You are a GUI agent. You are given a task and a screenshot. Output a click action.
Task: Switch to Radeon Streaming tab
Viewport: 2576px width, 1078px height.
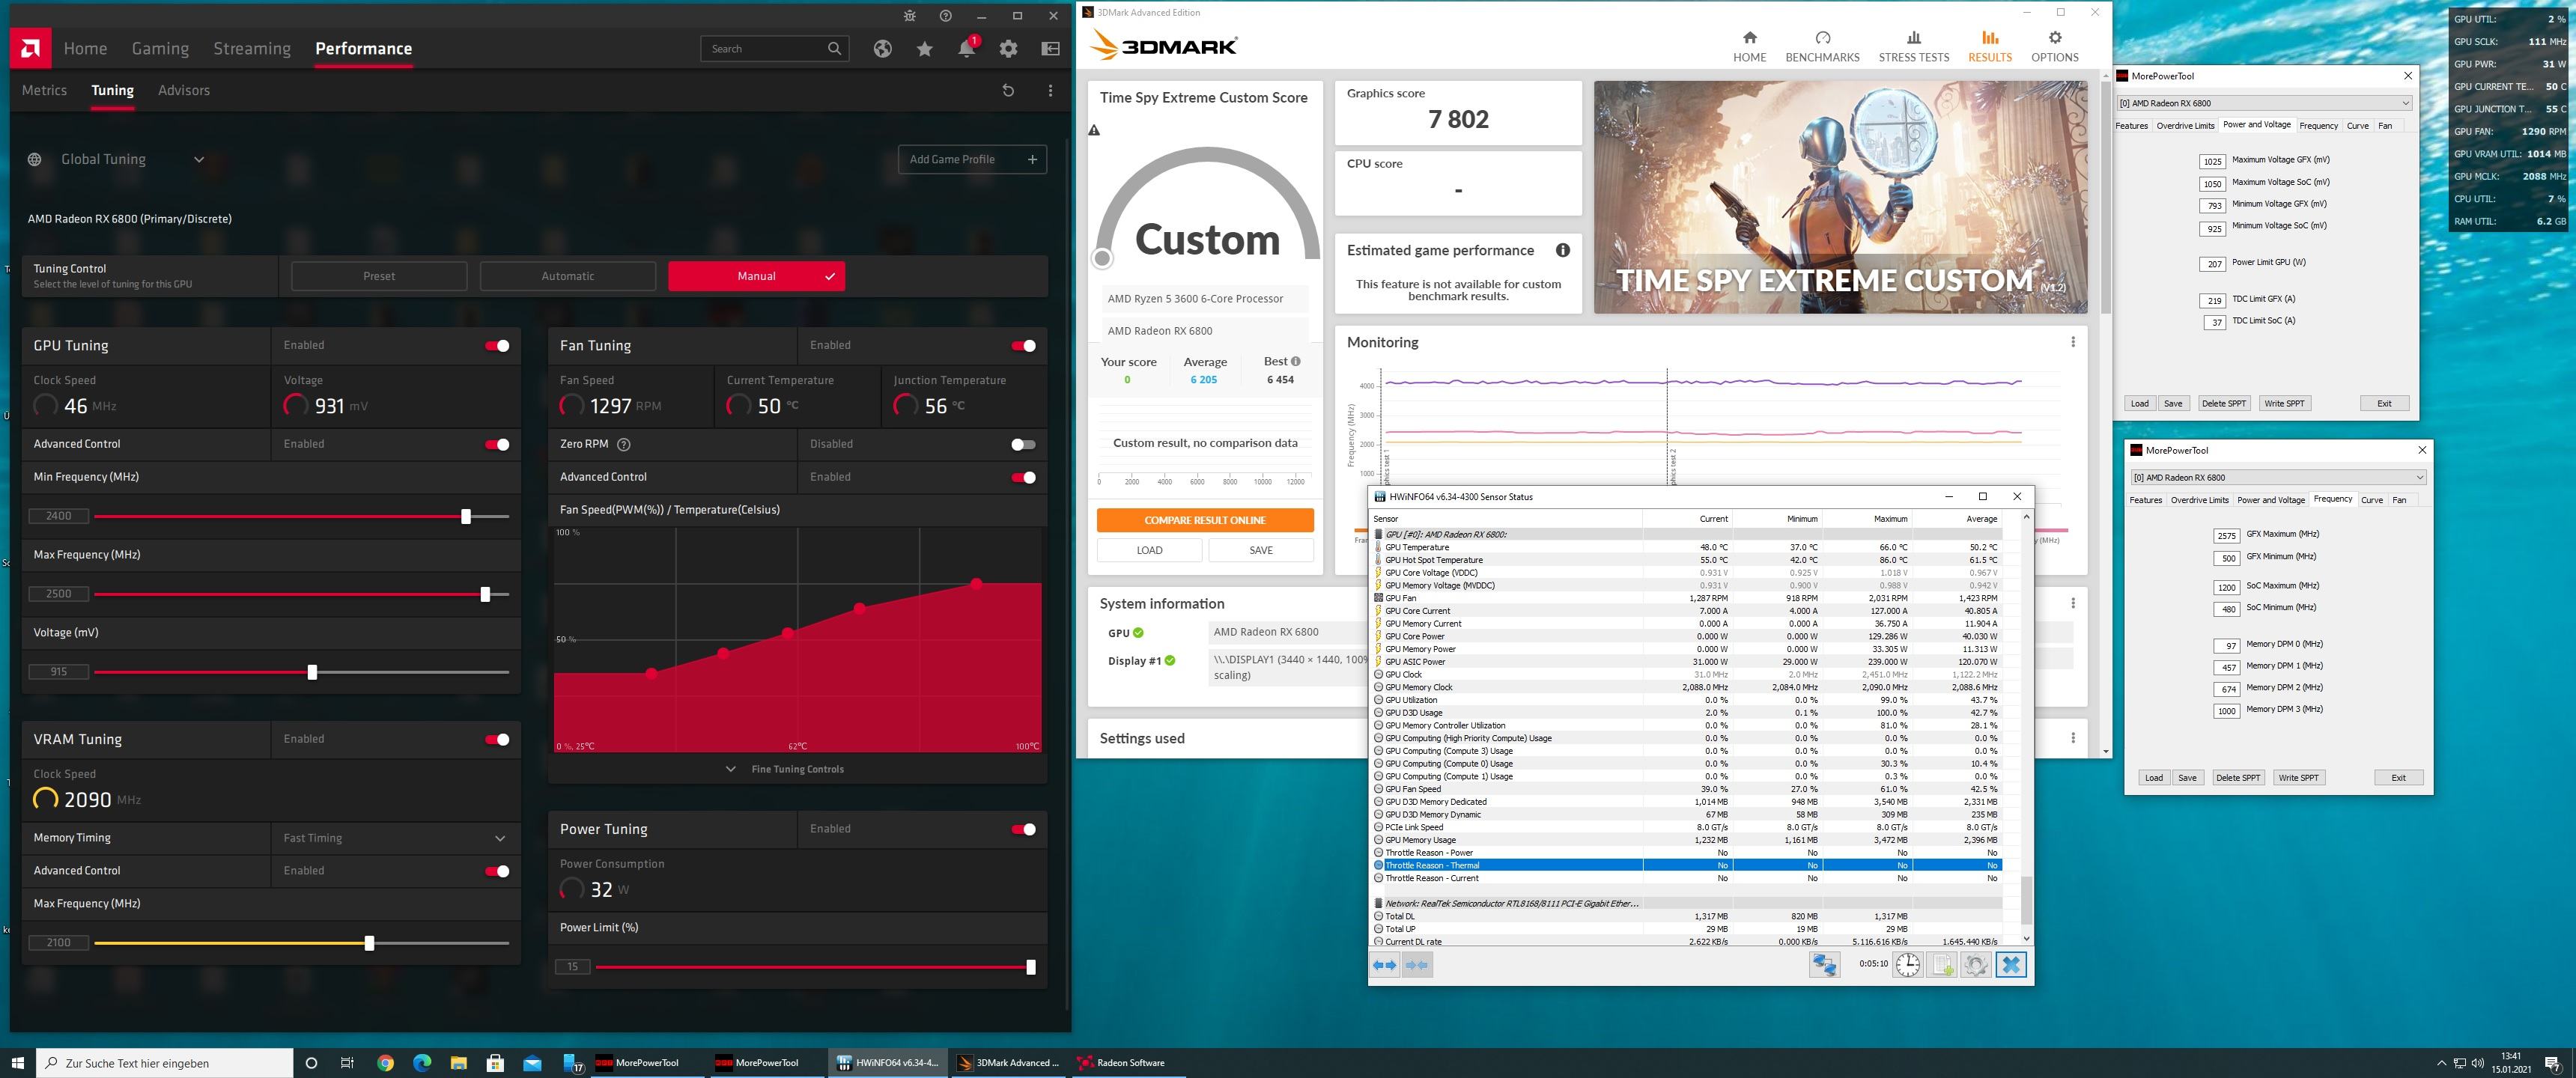click(x=252, y=49)
